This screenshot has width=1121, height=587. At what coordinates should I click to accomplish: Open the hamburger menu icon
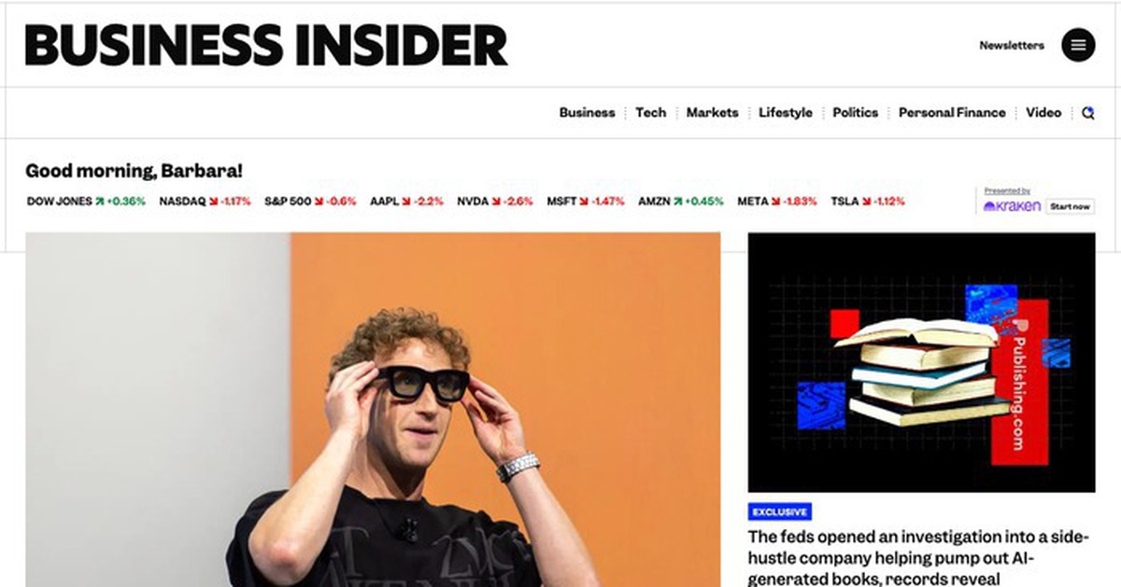click(x=1078, y=45)
